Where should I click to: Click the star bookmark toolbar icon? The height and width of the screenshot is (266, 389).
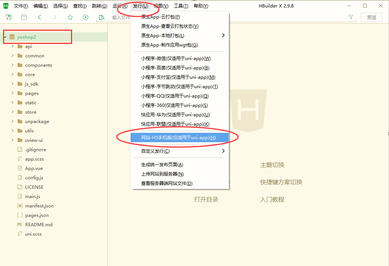coord(70,17)
